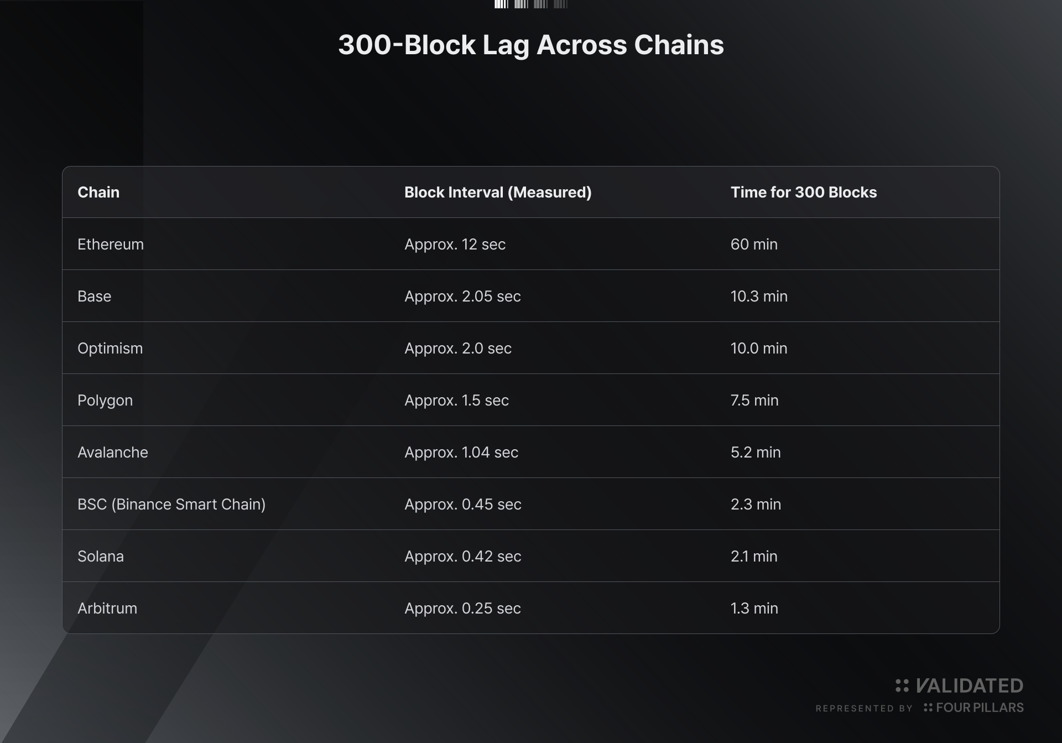1062x743 pixels.
Task: Click the Polygon chain cell
Action: coord(105,401)
